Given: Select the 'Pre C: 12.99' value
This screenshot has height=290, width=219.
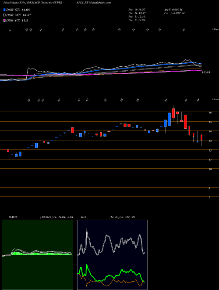Looking at the screenshot, I should [x=137, y=20].
